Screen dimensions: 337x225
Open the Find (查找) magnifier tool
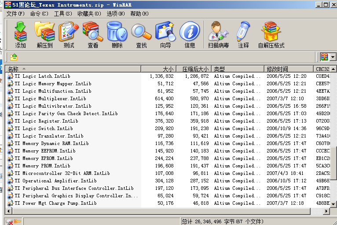(x=141, y=34)
